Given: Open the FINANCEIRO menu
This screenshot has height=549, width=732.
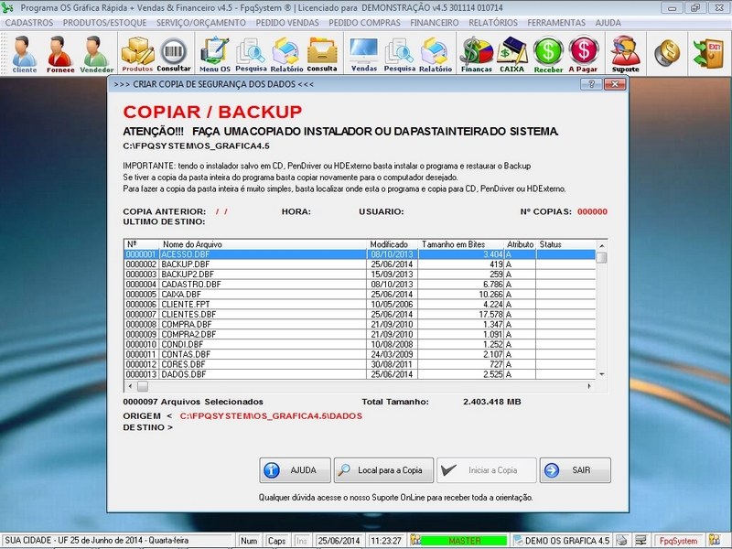Looking at the screenshot, I should 435,21.
